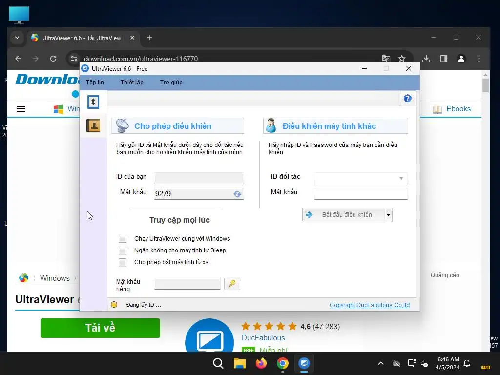Screen dimensions: 500x375
Task: Open the DucFabulous publisher link on webpage
Action: pos(263,338)
